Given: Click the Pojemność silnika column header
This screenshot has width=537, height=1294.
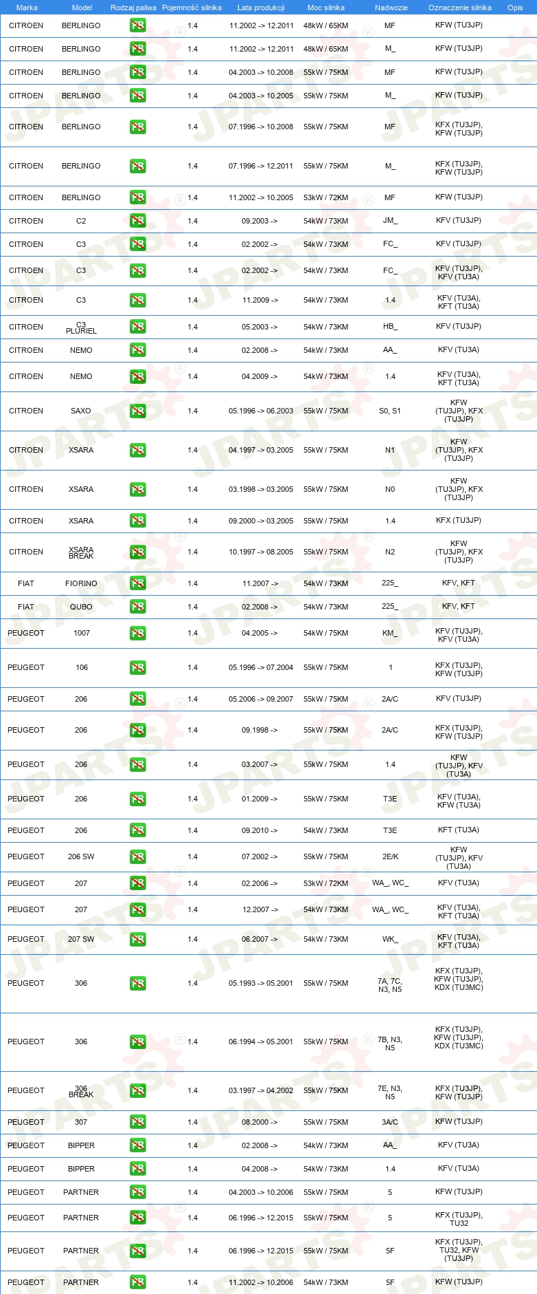Looking at the screenshot, I should (192, 8).
